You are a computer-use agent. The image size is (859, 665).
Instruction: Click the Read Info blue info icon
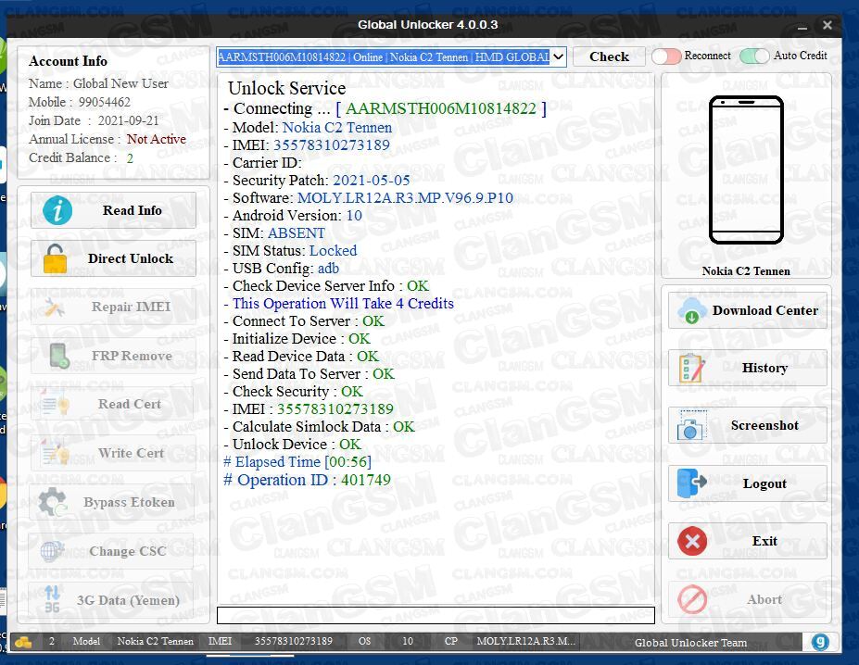pyautogui.click(x=57, y=210)
